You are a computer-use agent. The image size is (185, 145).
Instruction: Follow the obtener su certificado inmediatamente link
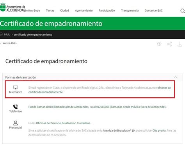100,90
